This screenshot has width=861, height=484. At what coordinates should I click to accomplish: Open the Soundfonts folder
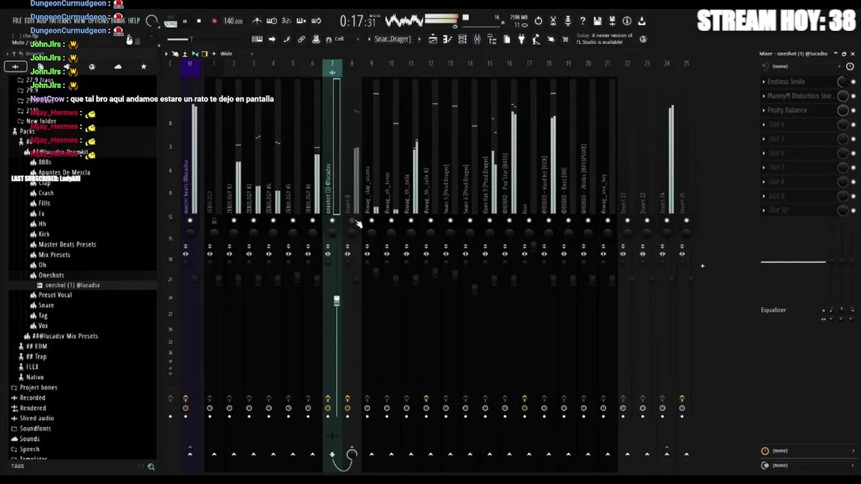click(35, 428)
